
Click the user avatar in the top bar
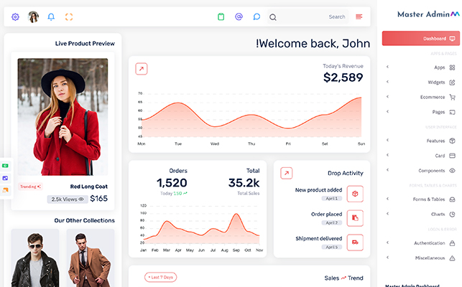pos(33,17)
